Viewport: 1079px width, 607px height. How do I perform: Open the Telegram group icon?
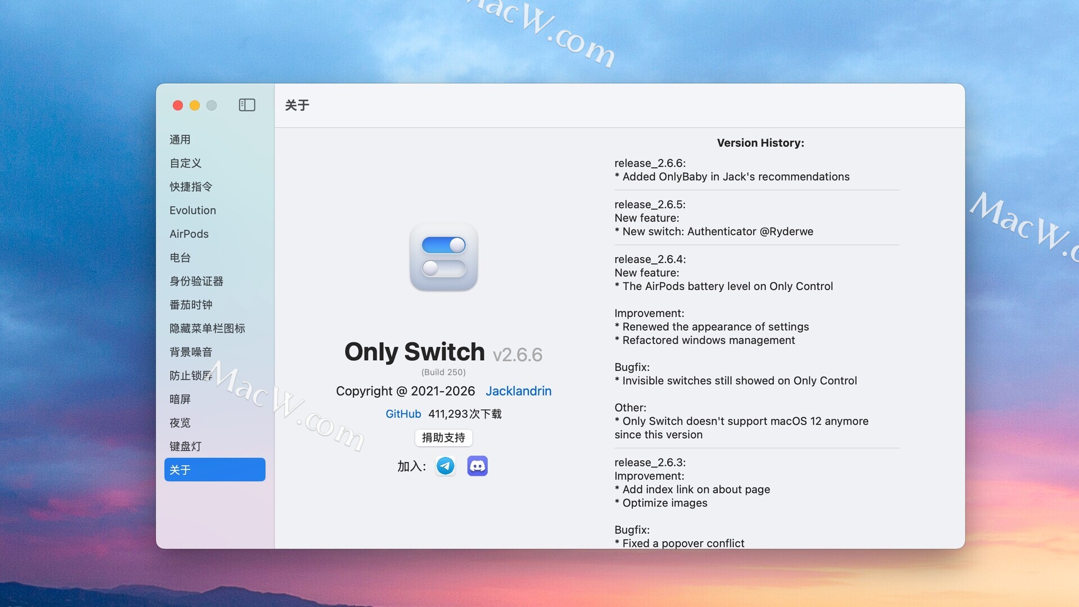tap(446, 466)
